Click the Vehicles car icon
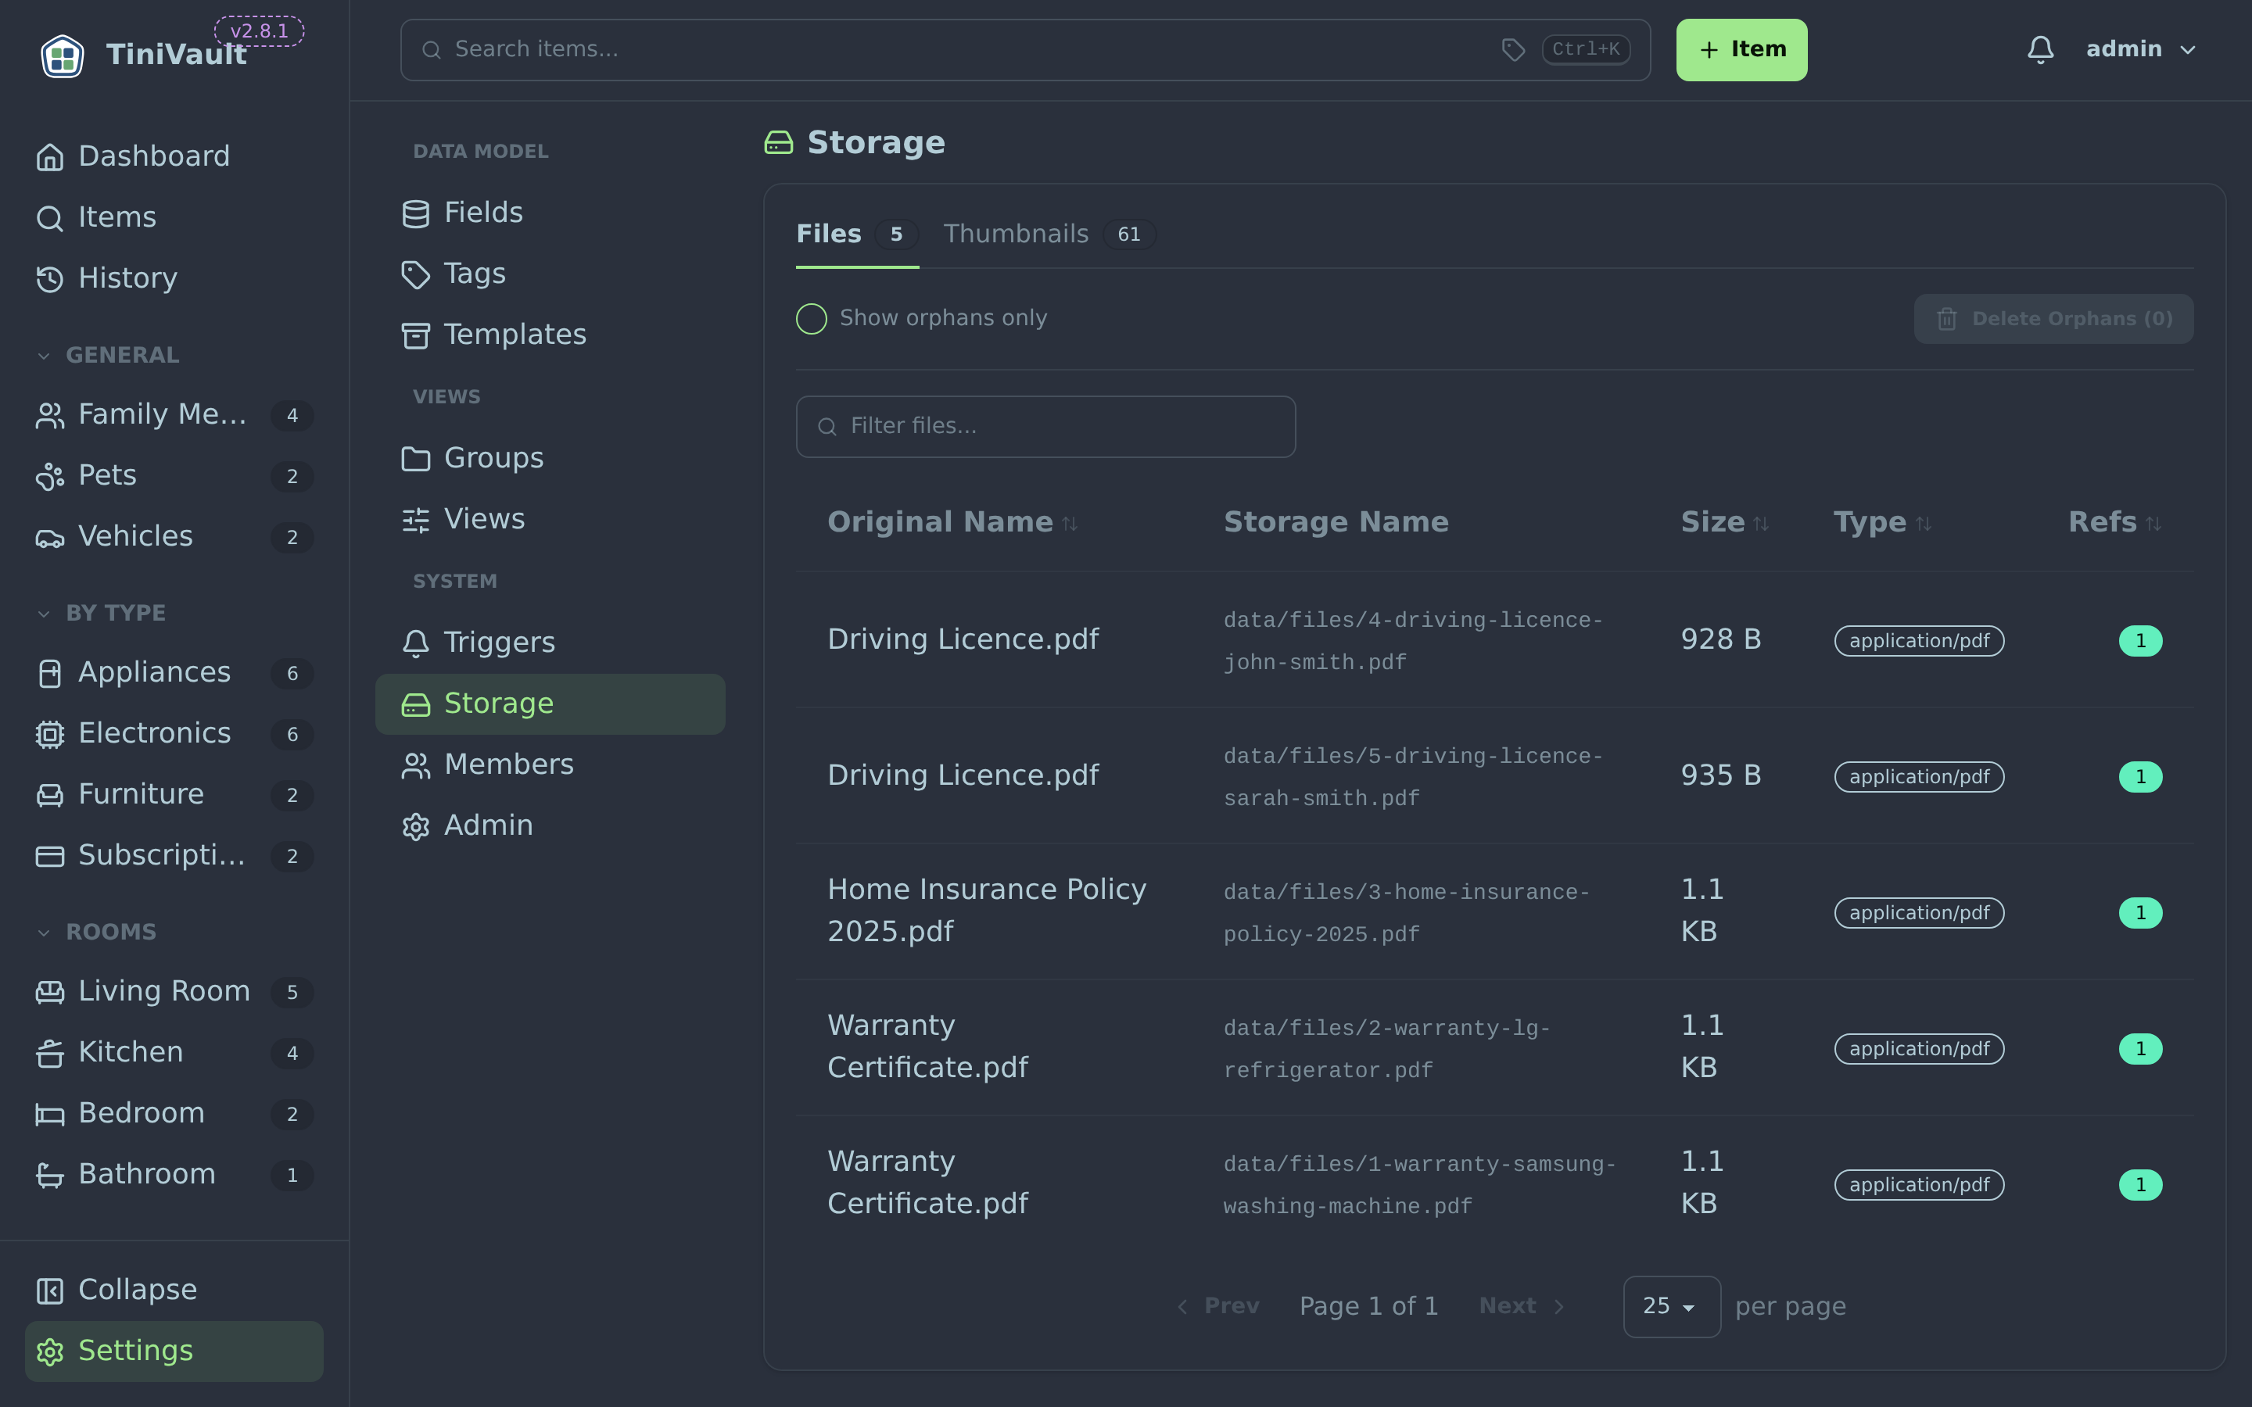This screenshot has width=2252, height=1407. (49, 537)
